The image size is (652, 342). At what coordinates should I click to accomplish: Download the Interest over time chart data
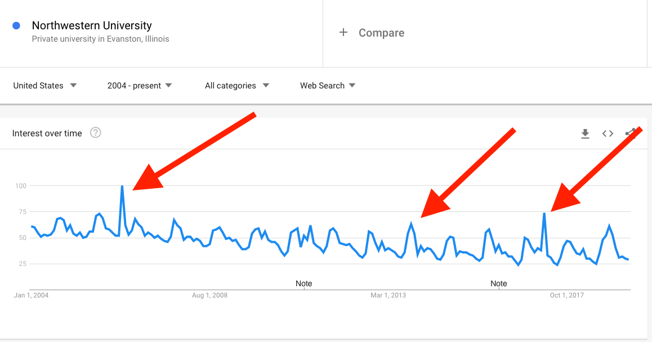585,134
